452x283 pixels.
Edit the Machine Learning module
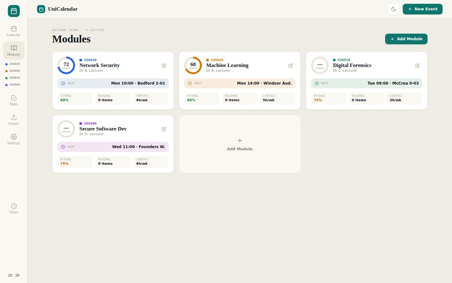pos(291,65)
